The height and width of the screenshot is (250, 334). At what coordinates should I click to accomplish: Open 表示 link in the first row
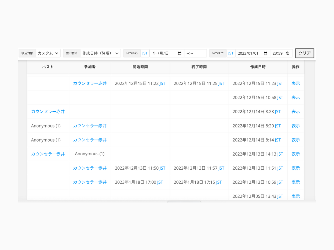click(x=296, y=83)
